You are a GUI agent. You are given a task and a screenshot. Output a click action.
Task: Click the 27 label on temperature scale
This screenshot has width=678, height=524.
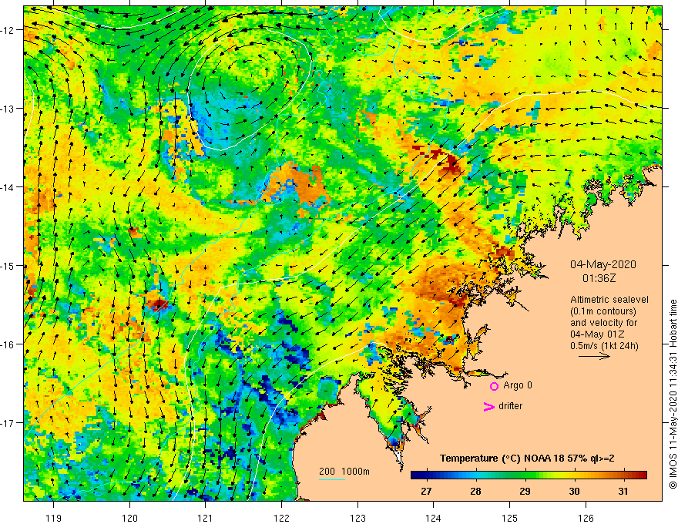(x=426, y=491)
